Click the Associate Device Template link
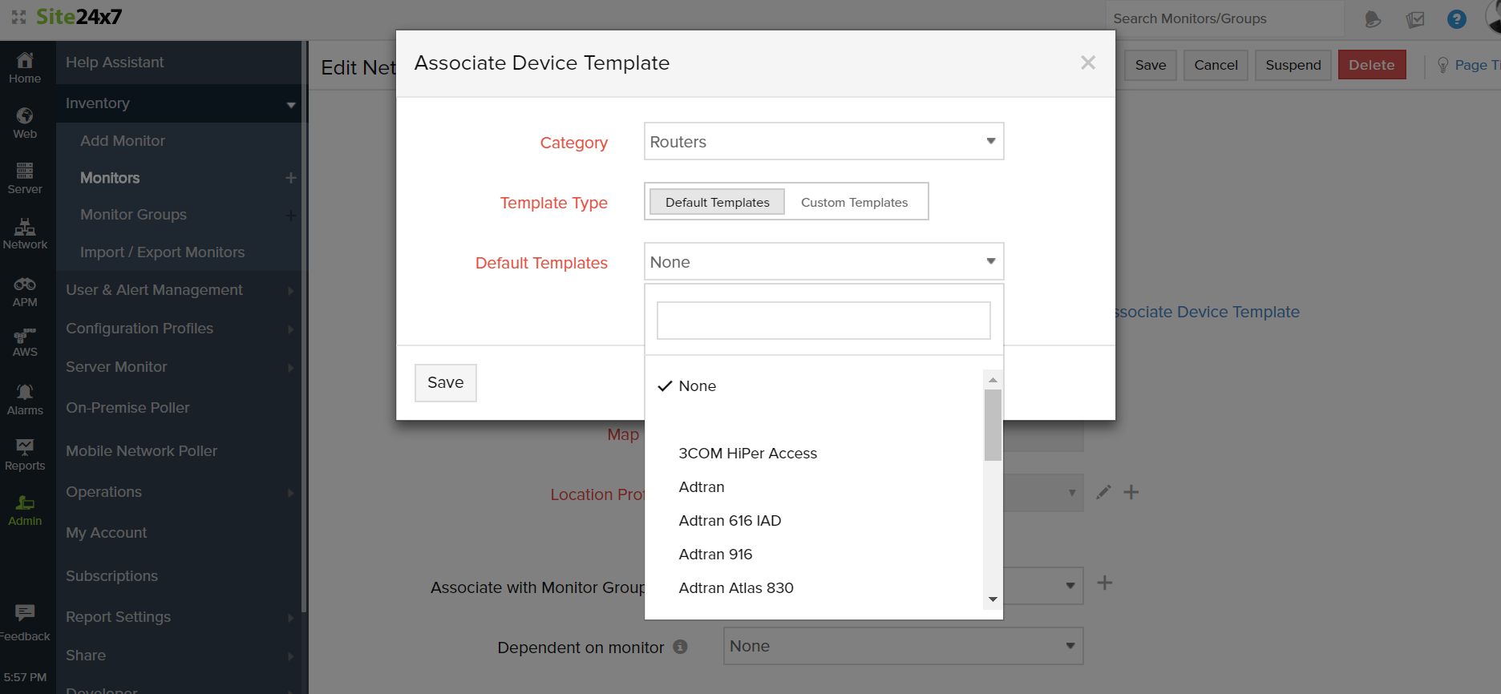Screen dimensions: 1501x694 coord(1208,312)
